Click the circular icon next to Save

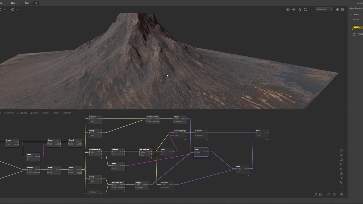pos(36,3)
